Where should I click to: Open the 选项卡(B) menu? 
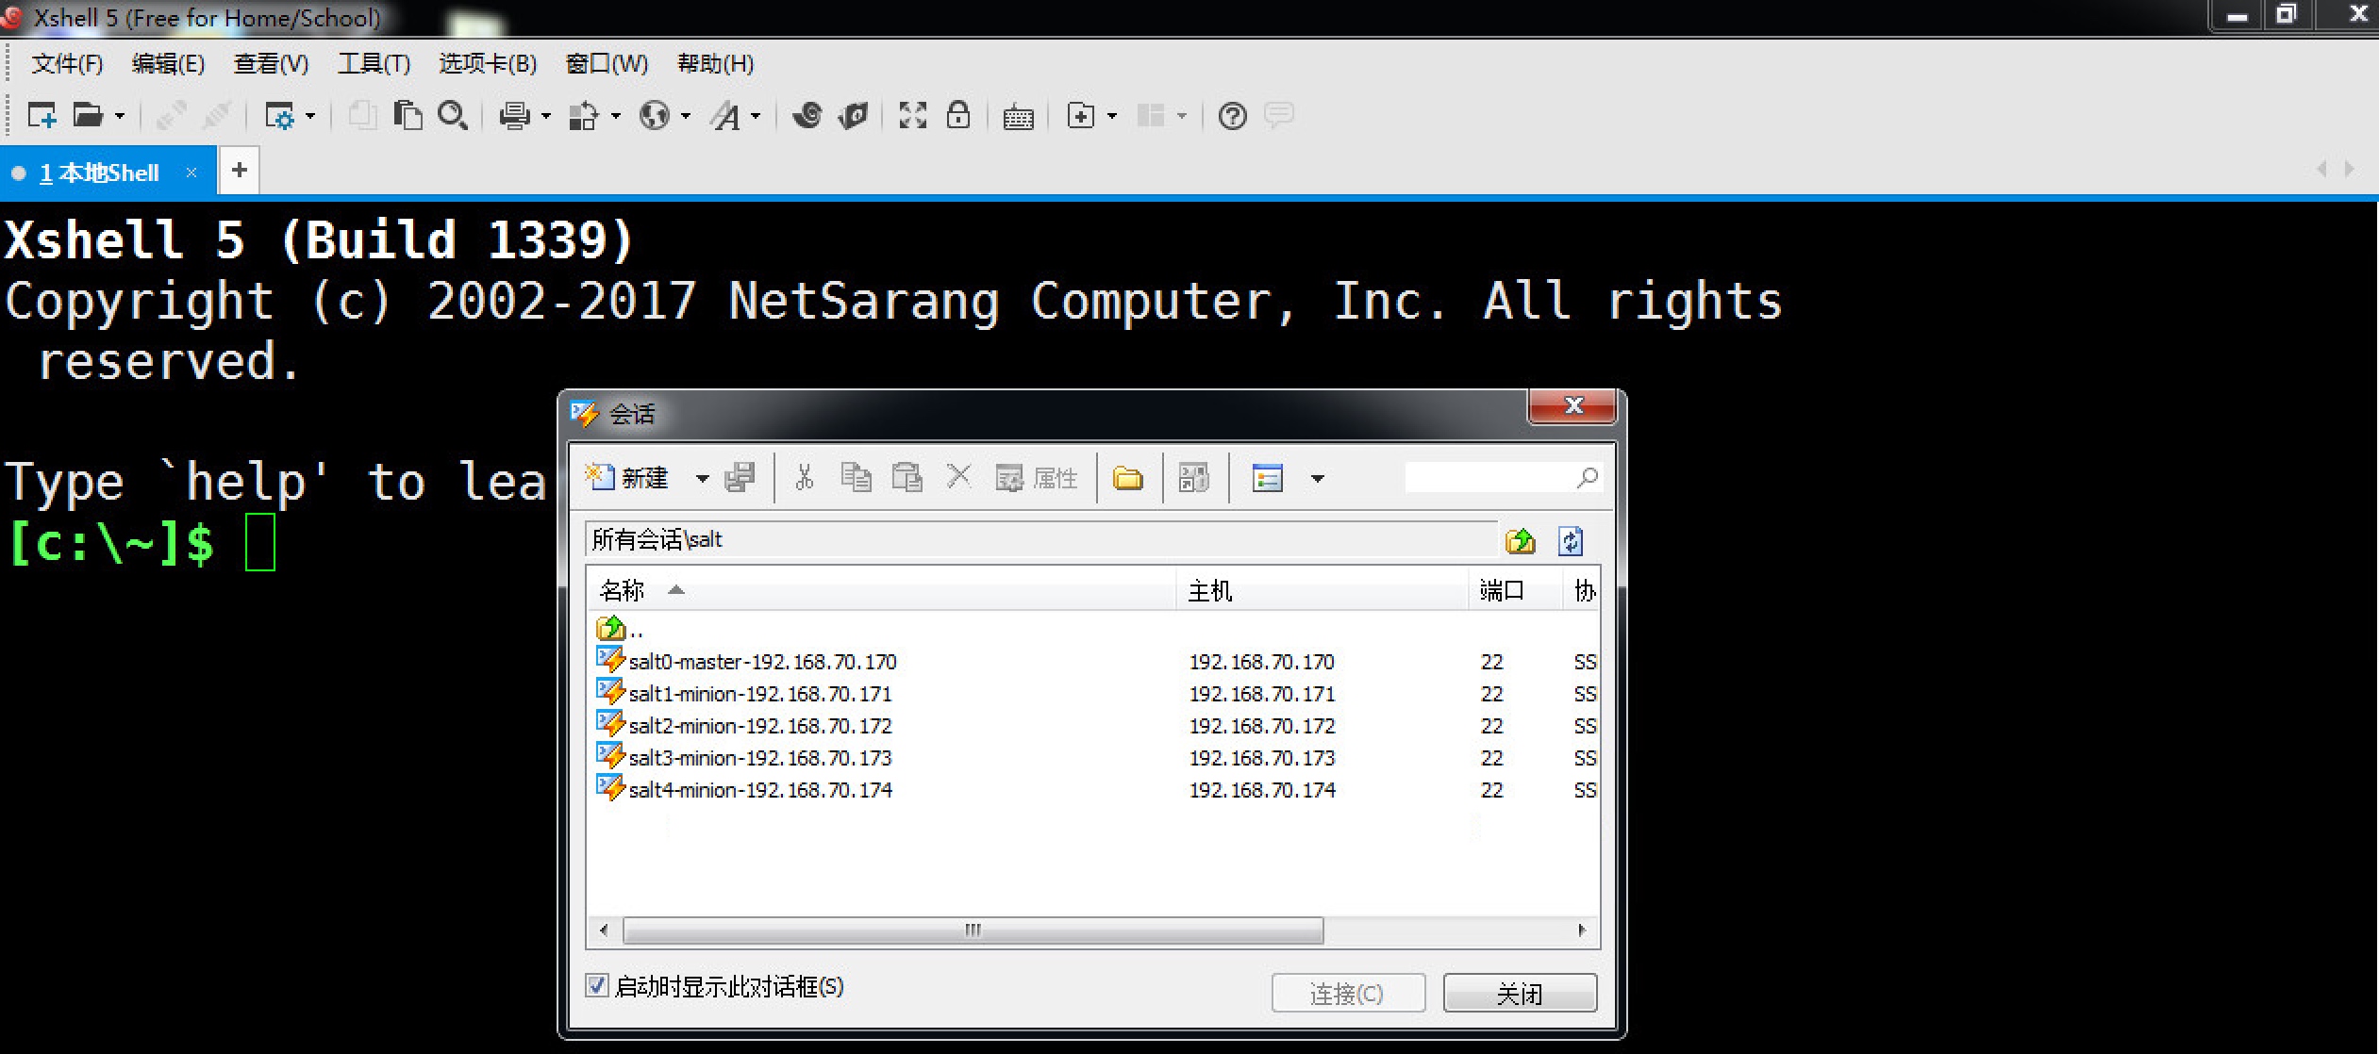(488, 63)
